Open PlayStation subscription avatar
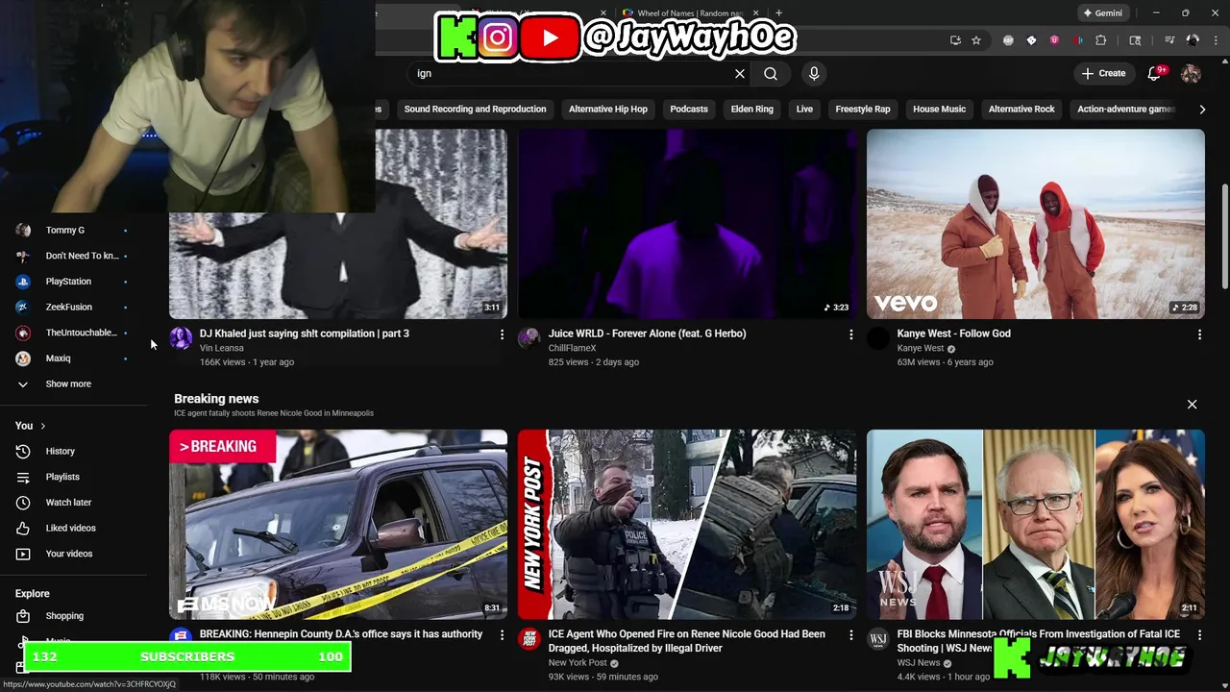The width and height of the screenshot is (1230, 692). pos(23,282)
